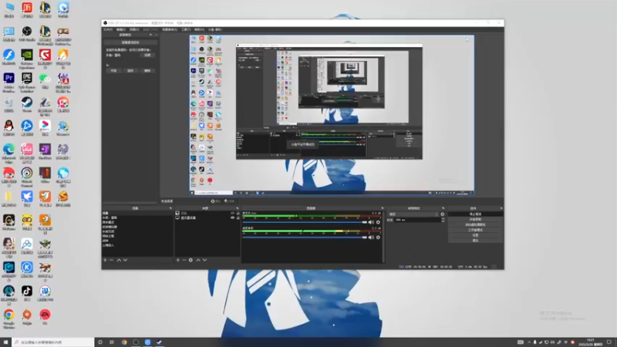Open source properties via the Sources gear icon
The height and width of the screenshot is (347, 617).
click(x=190, y=260)
